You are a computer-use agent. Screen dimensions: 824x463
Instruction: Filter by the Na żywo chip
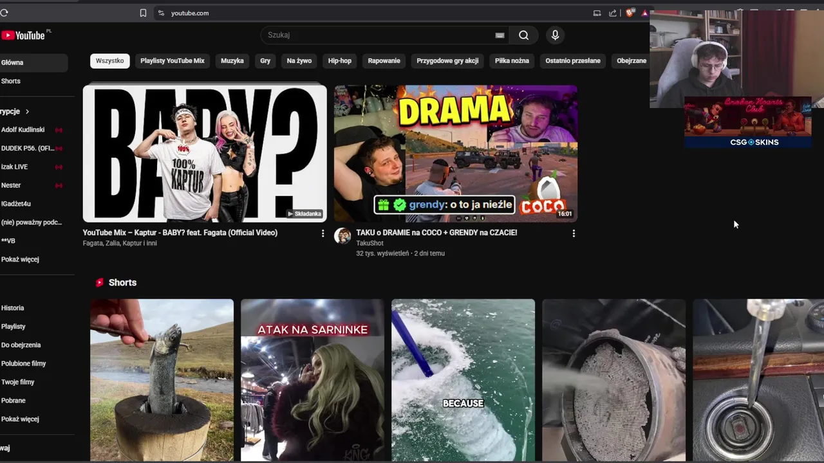pos(299,60)
